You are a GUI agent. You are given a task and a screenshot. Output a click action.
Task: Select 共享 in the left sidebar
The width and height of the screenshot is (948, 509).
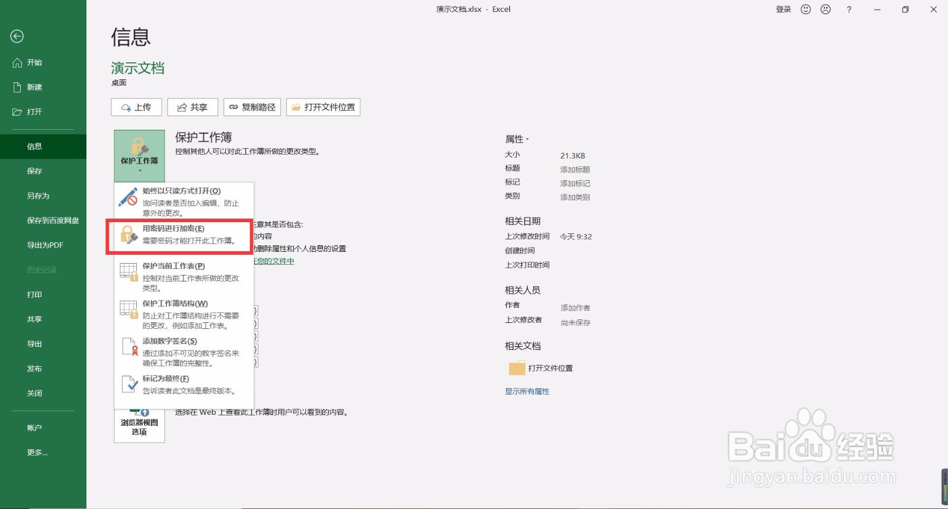tap(34, 319)
